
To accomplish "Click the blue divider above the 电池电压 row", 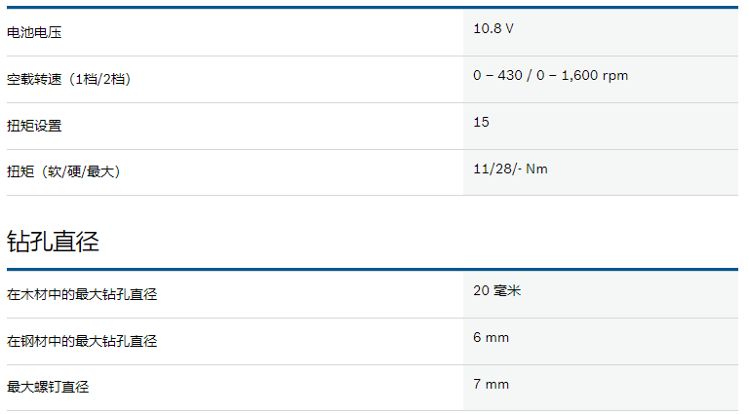I will 373,7.
